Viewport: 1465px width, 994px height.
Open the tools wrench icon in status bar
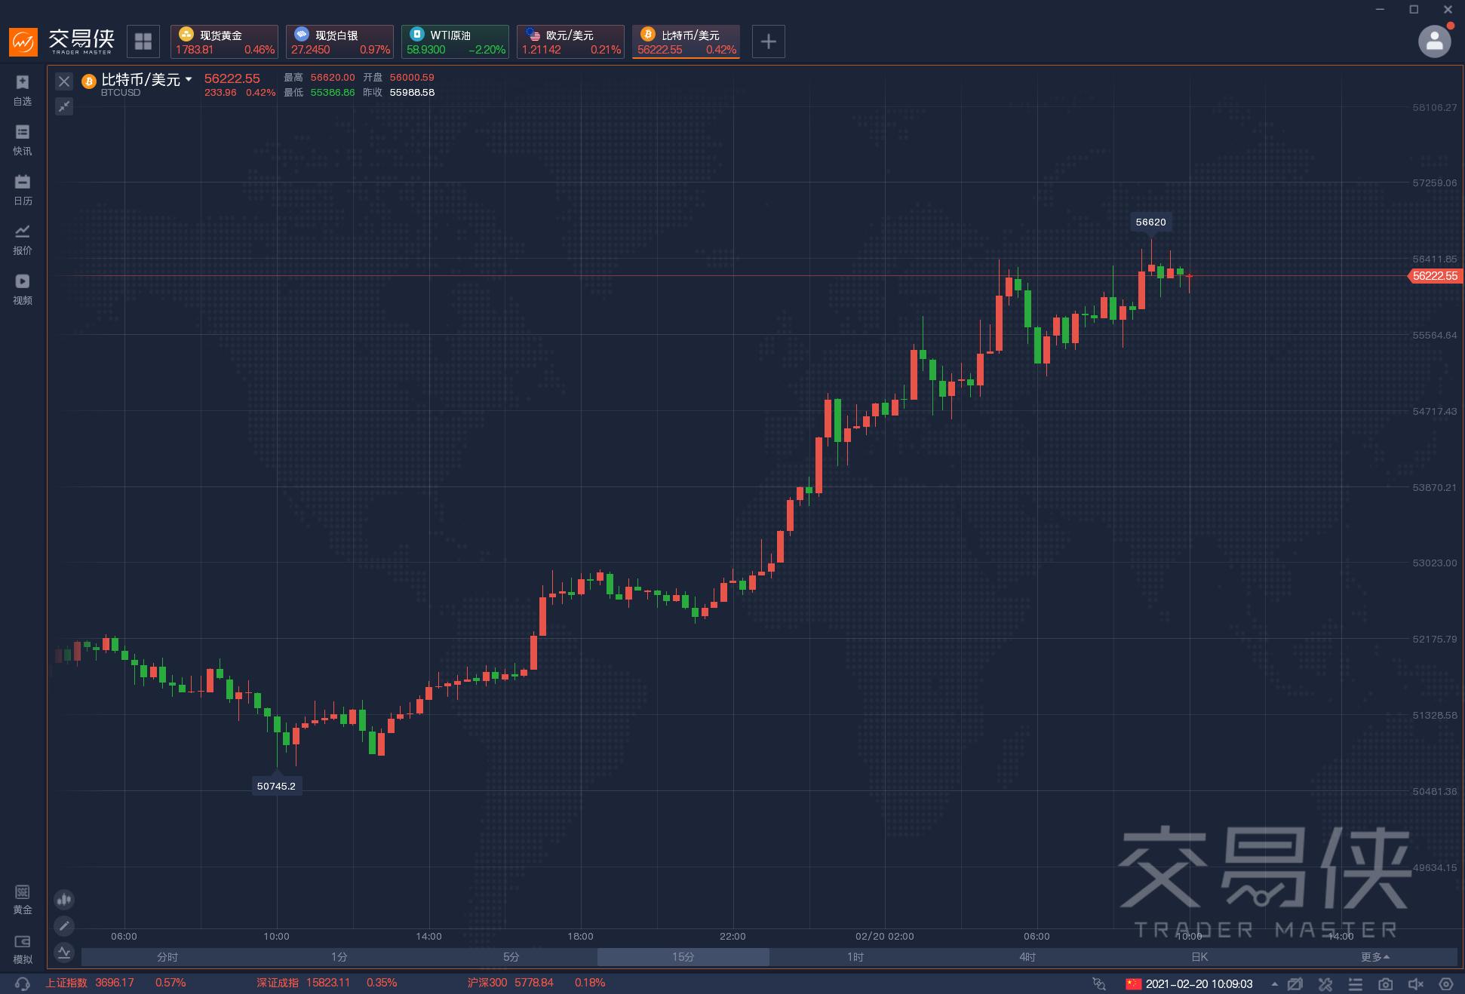[x=1325, y=983]
